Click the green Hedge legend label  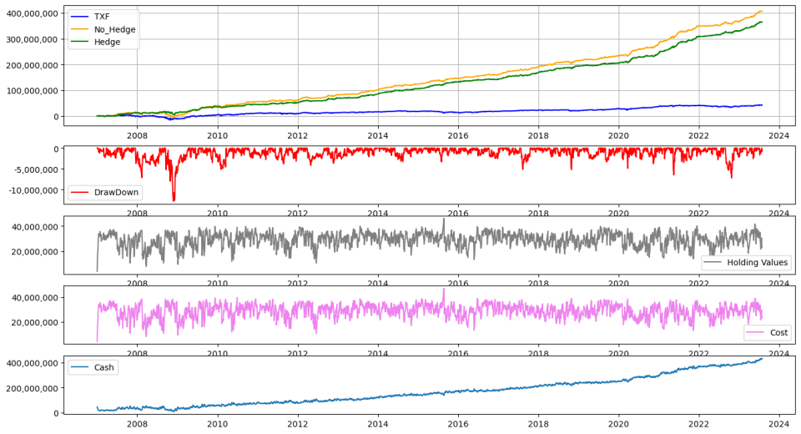click(x=108, y=42)
